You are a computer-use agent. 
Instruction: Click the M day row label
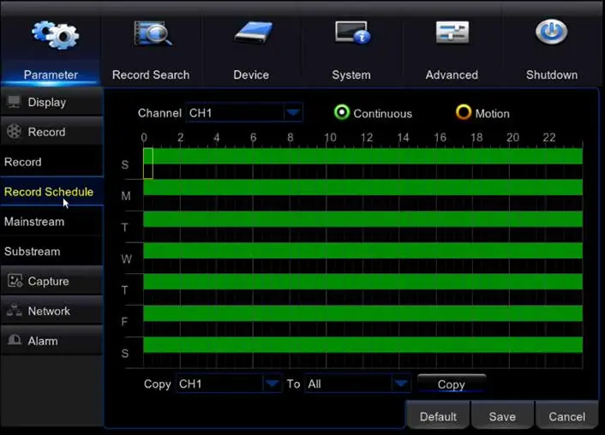[125, 196]
